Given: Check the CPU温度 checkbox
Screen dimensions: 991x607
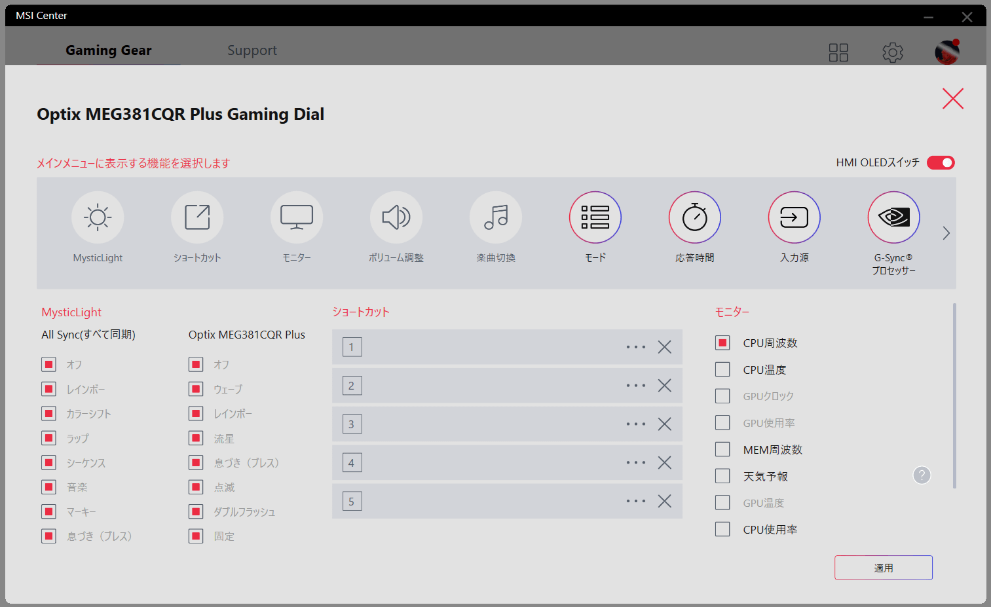Looking at the screenshot, I should click(x=722, y=369).
